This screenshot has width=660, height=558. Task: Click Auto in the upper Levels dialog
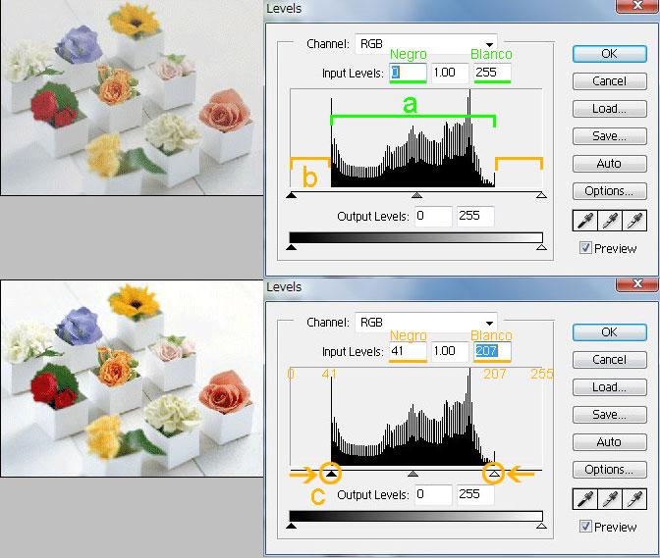tap(610, 164)
